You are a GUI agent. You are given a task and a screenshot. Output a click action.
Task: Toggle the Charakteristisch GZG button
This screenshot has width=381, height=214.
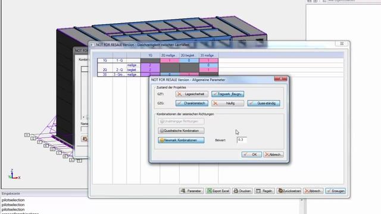click(x=192, y=103)
